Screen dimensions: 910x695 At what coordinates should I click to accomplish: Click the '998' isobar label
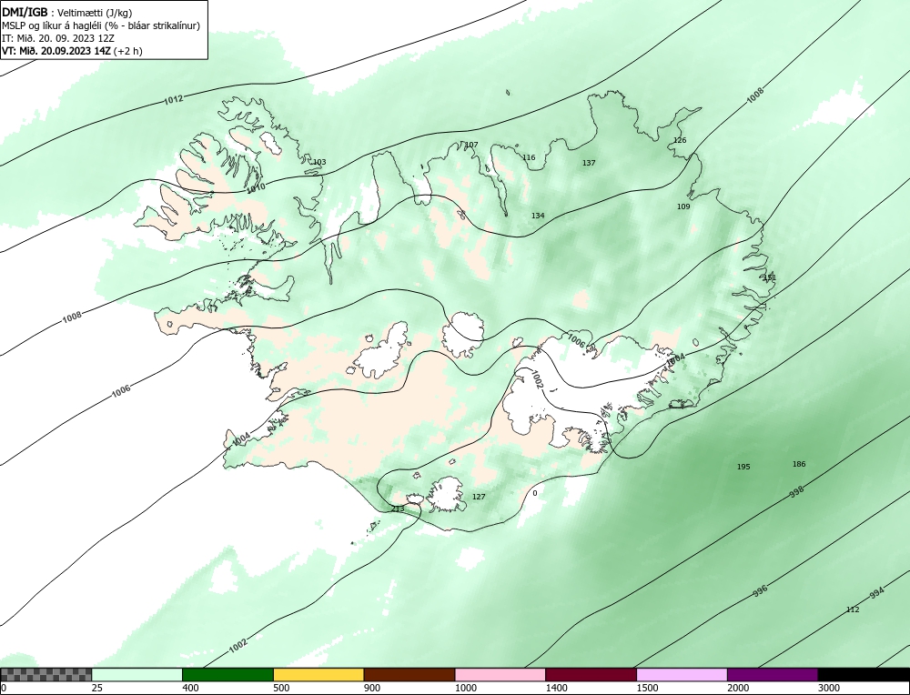797,491
